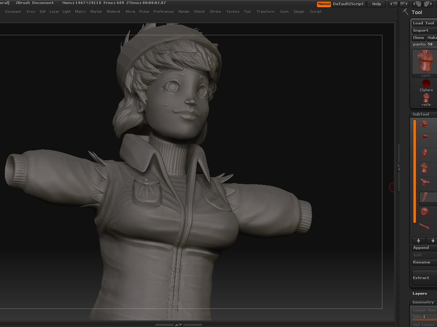Click the DefaultZScript button

[349, 4]
